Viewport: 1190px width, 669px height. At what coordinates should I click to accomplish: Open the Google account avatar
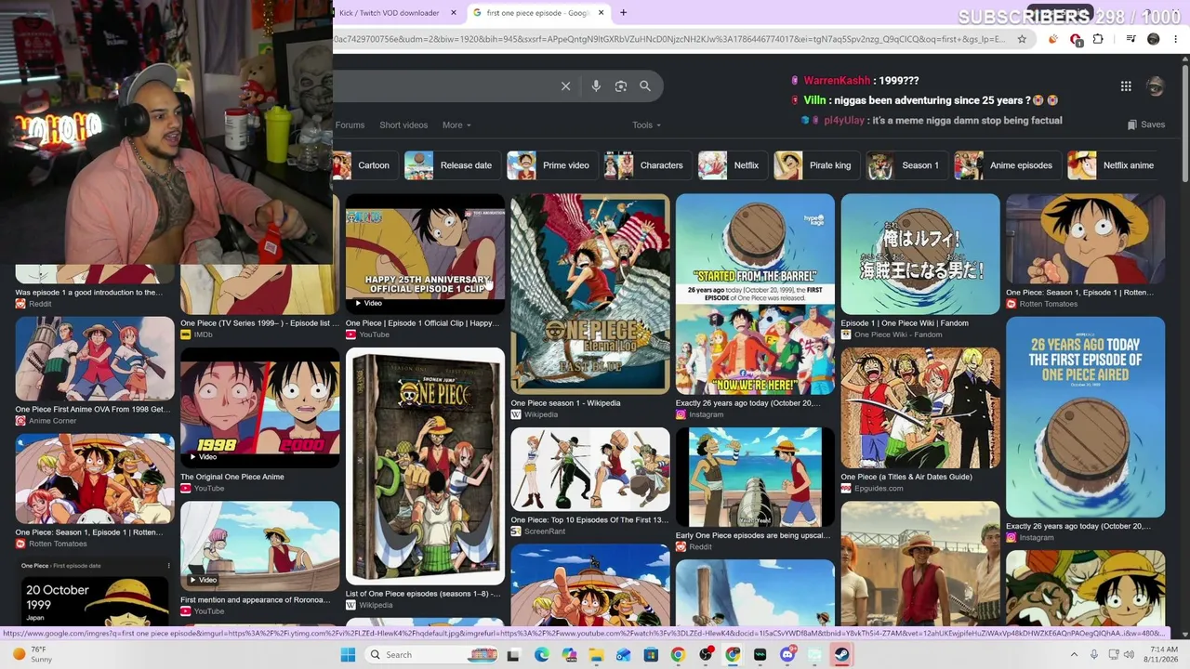coord(1156,86)
